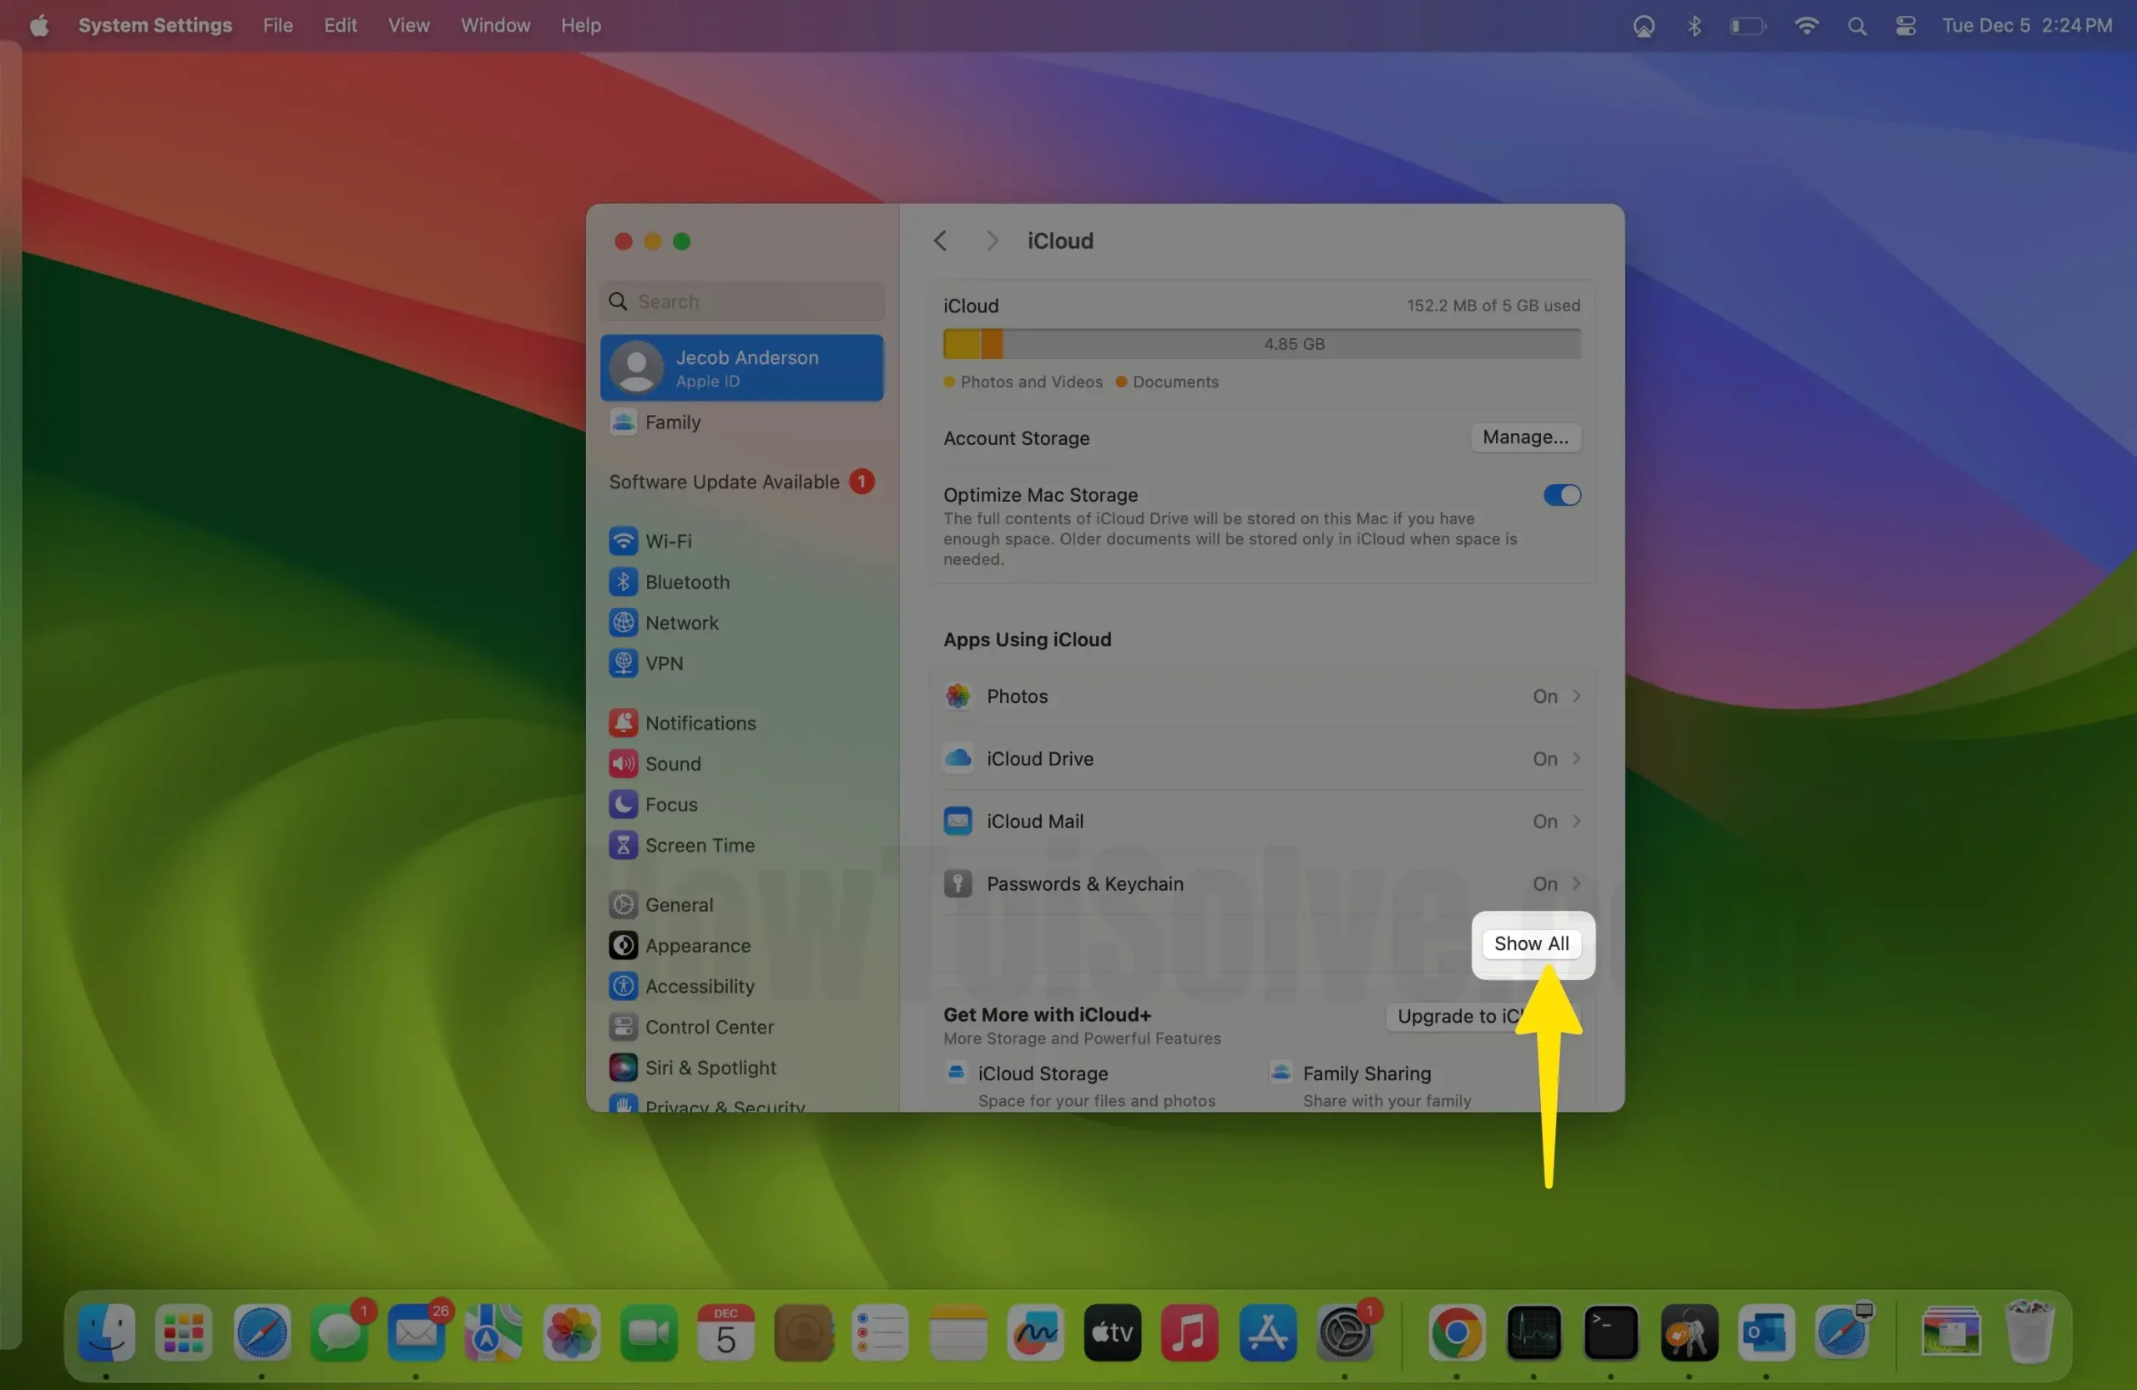Launch Chrome from the Dock
Viewport: 2137px width, 1390px height.
(x=1456, y=1332)
